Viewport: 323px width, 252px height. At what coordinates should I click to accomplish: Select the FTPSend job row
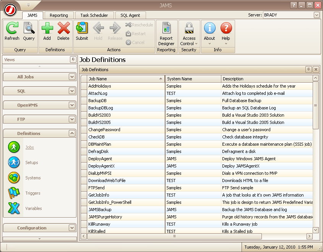coord(197,188)
